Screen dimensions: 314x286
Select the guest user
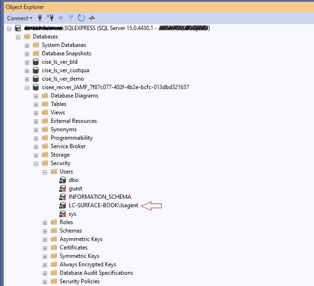pyautogui.click(x=75, y=188)
